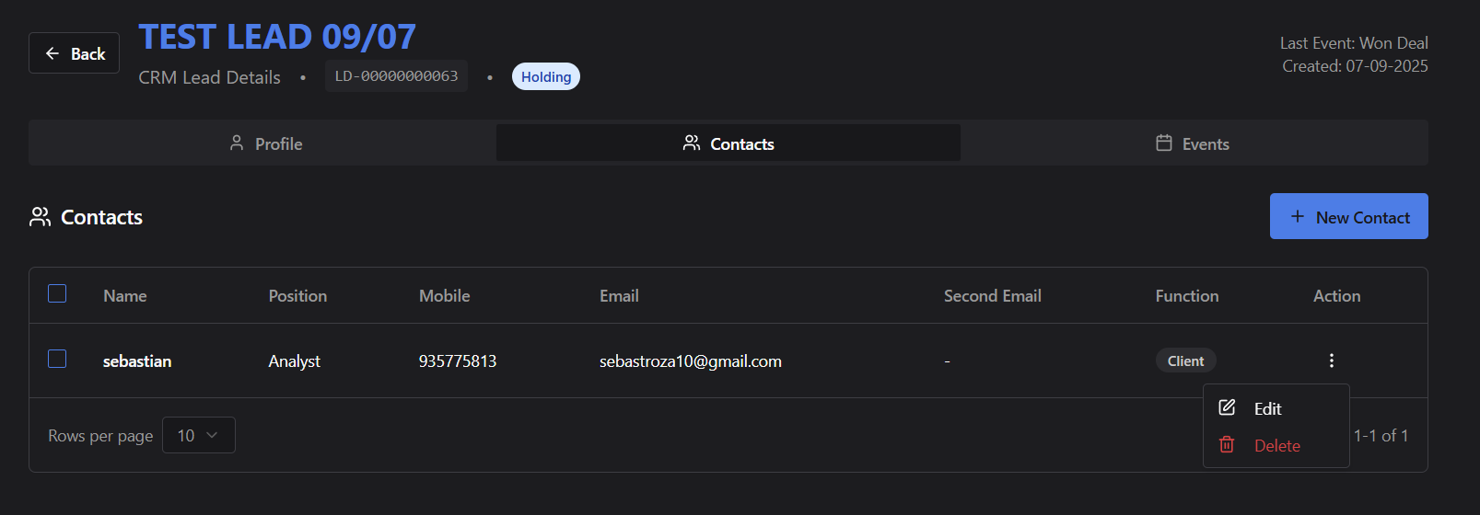Switch to the Events tab
The width and height of the screenshot is (1480, 515).
[1194, 143]
